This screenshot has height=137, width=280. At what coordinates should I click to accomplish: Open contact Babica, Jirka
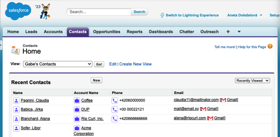coord(32,109)
